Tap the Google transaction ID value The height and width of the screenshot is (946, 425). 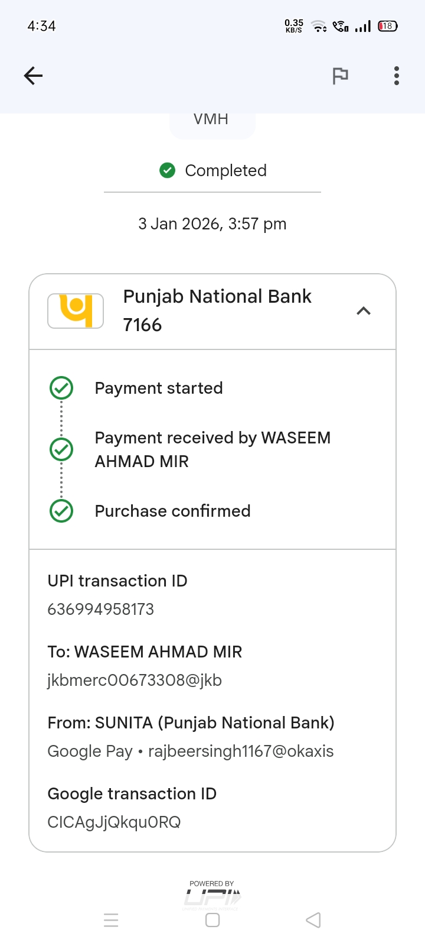click(114, 822)
